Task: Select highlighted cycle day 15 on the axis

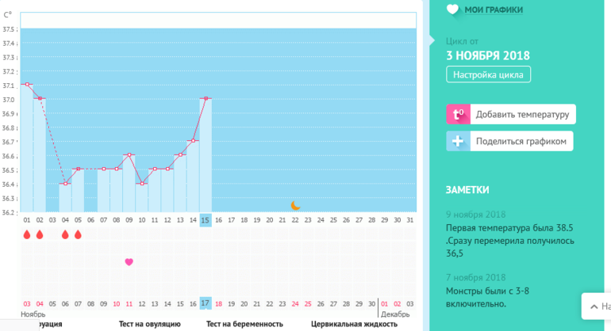Action: (x=206, y=219)
